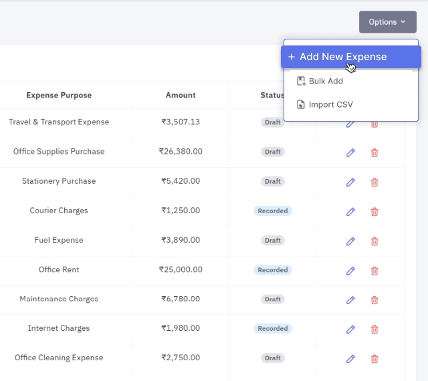Viewport: 428px width, 381px height.
Task: Click the Amount column header
Action: click(x=181, y=95)
